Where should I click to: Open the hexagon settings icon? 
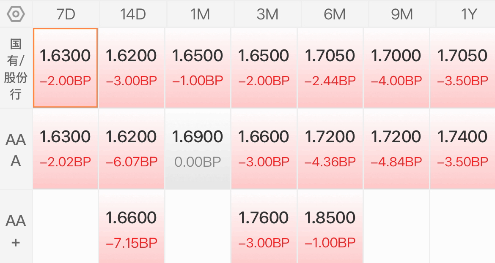(x=16, y=14)
